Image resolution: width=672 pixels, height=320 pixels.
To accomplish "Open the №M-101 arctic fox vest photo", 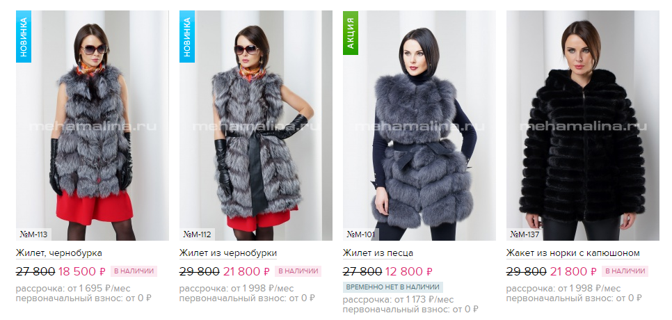I will (x=419, y=125).
